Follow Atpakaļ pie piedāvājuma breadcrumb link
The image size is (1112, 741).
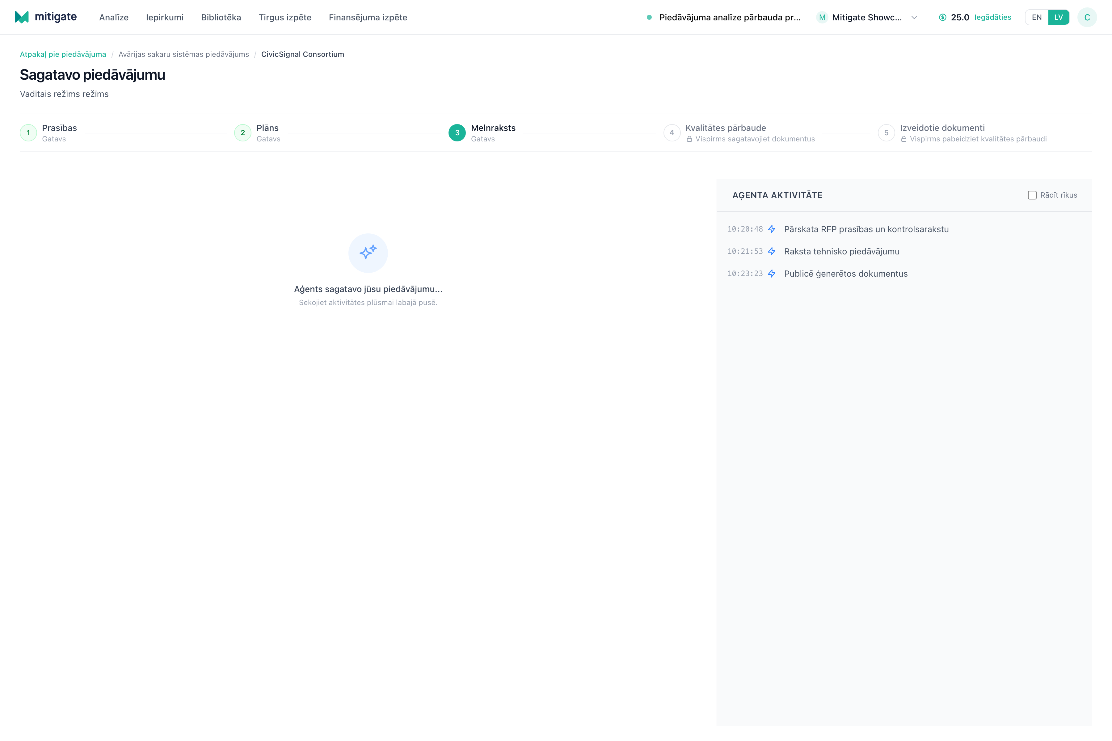point(63,54)
